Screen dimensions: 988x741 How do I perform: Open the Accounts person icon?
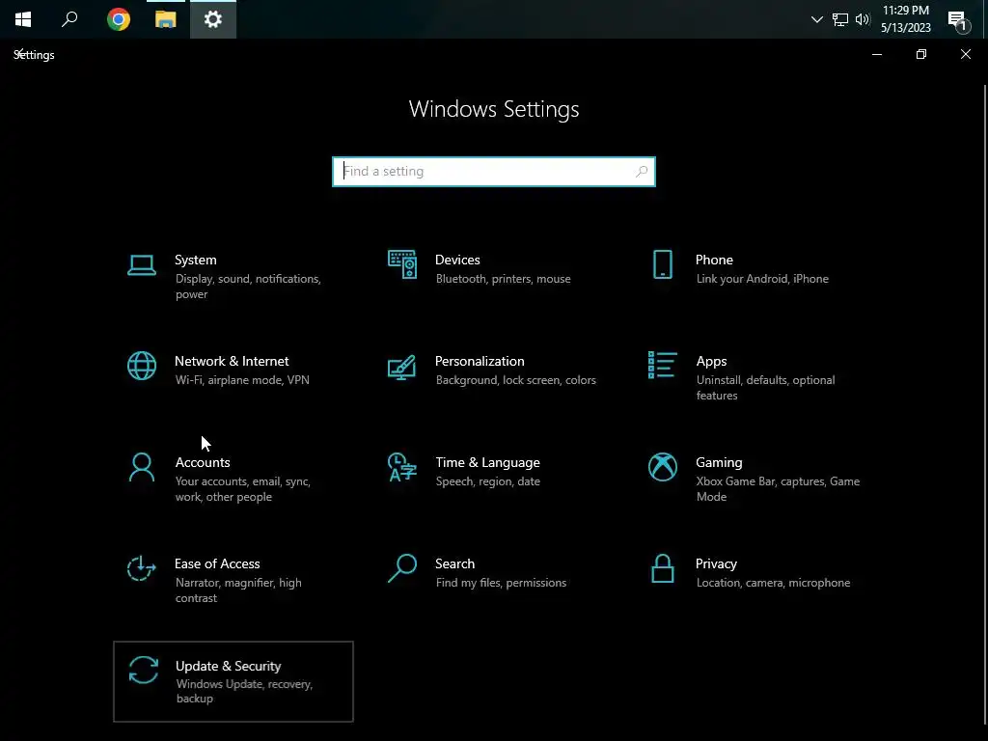141,467
